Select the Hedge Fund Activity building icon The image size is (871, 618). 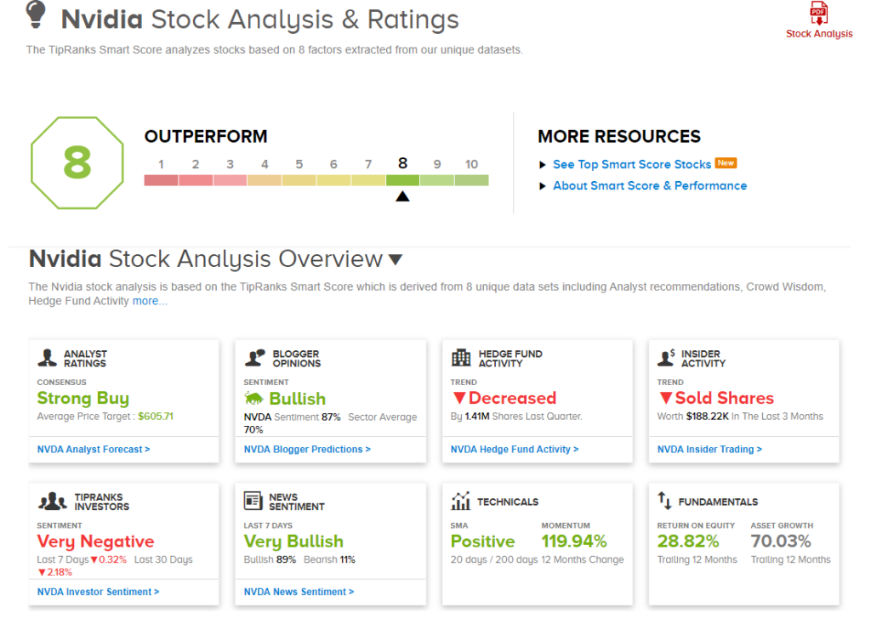coord(459,356)
